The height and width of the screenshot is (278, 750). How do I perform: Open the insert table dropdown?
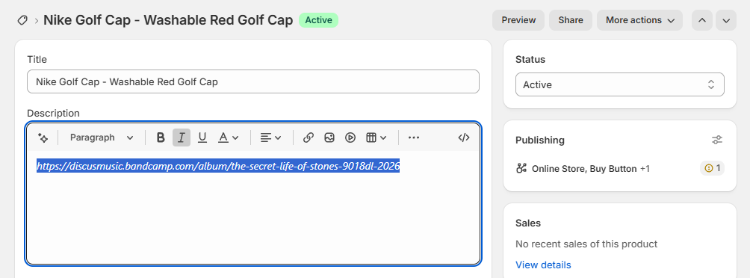tap(376, 138)
